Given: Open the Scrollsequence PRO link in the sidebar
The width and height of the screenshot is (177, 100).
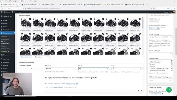Looking at the screenshot, I should click(154, 29).
